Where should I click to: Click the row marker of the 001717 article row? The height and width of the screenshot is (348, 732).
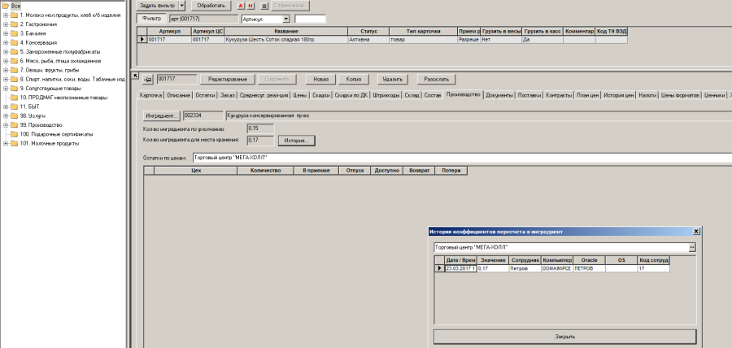[x=142, y=40]
